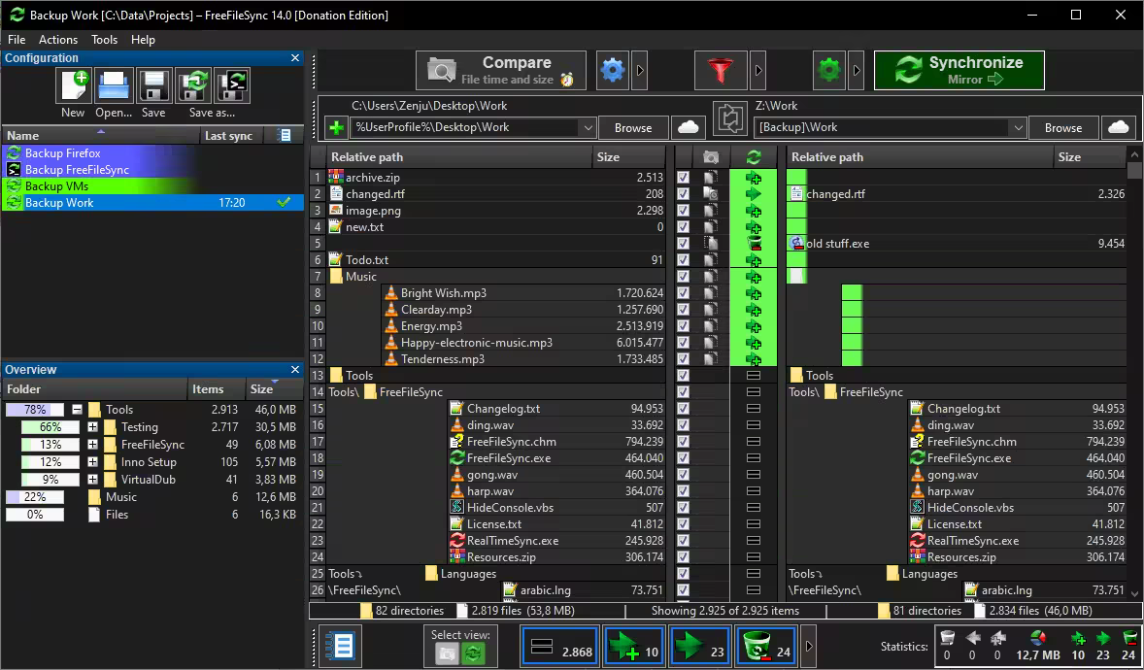Image resolution: width=1144 pixels, height=670 pixels.
Task: Click the green plus icon to add a folder pair
Action: [x=337, y=127]
